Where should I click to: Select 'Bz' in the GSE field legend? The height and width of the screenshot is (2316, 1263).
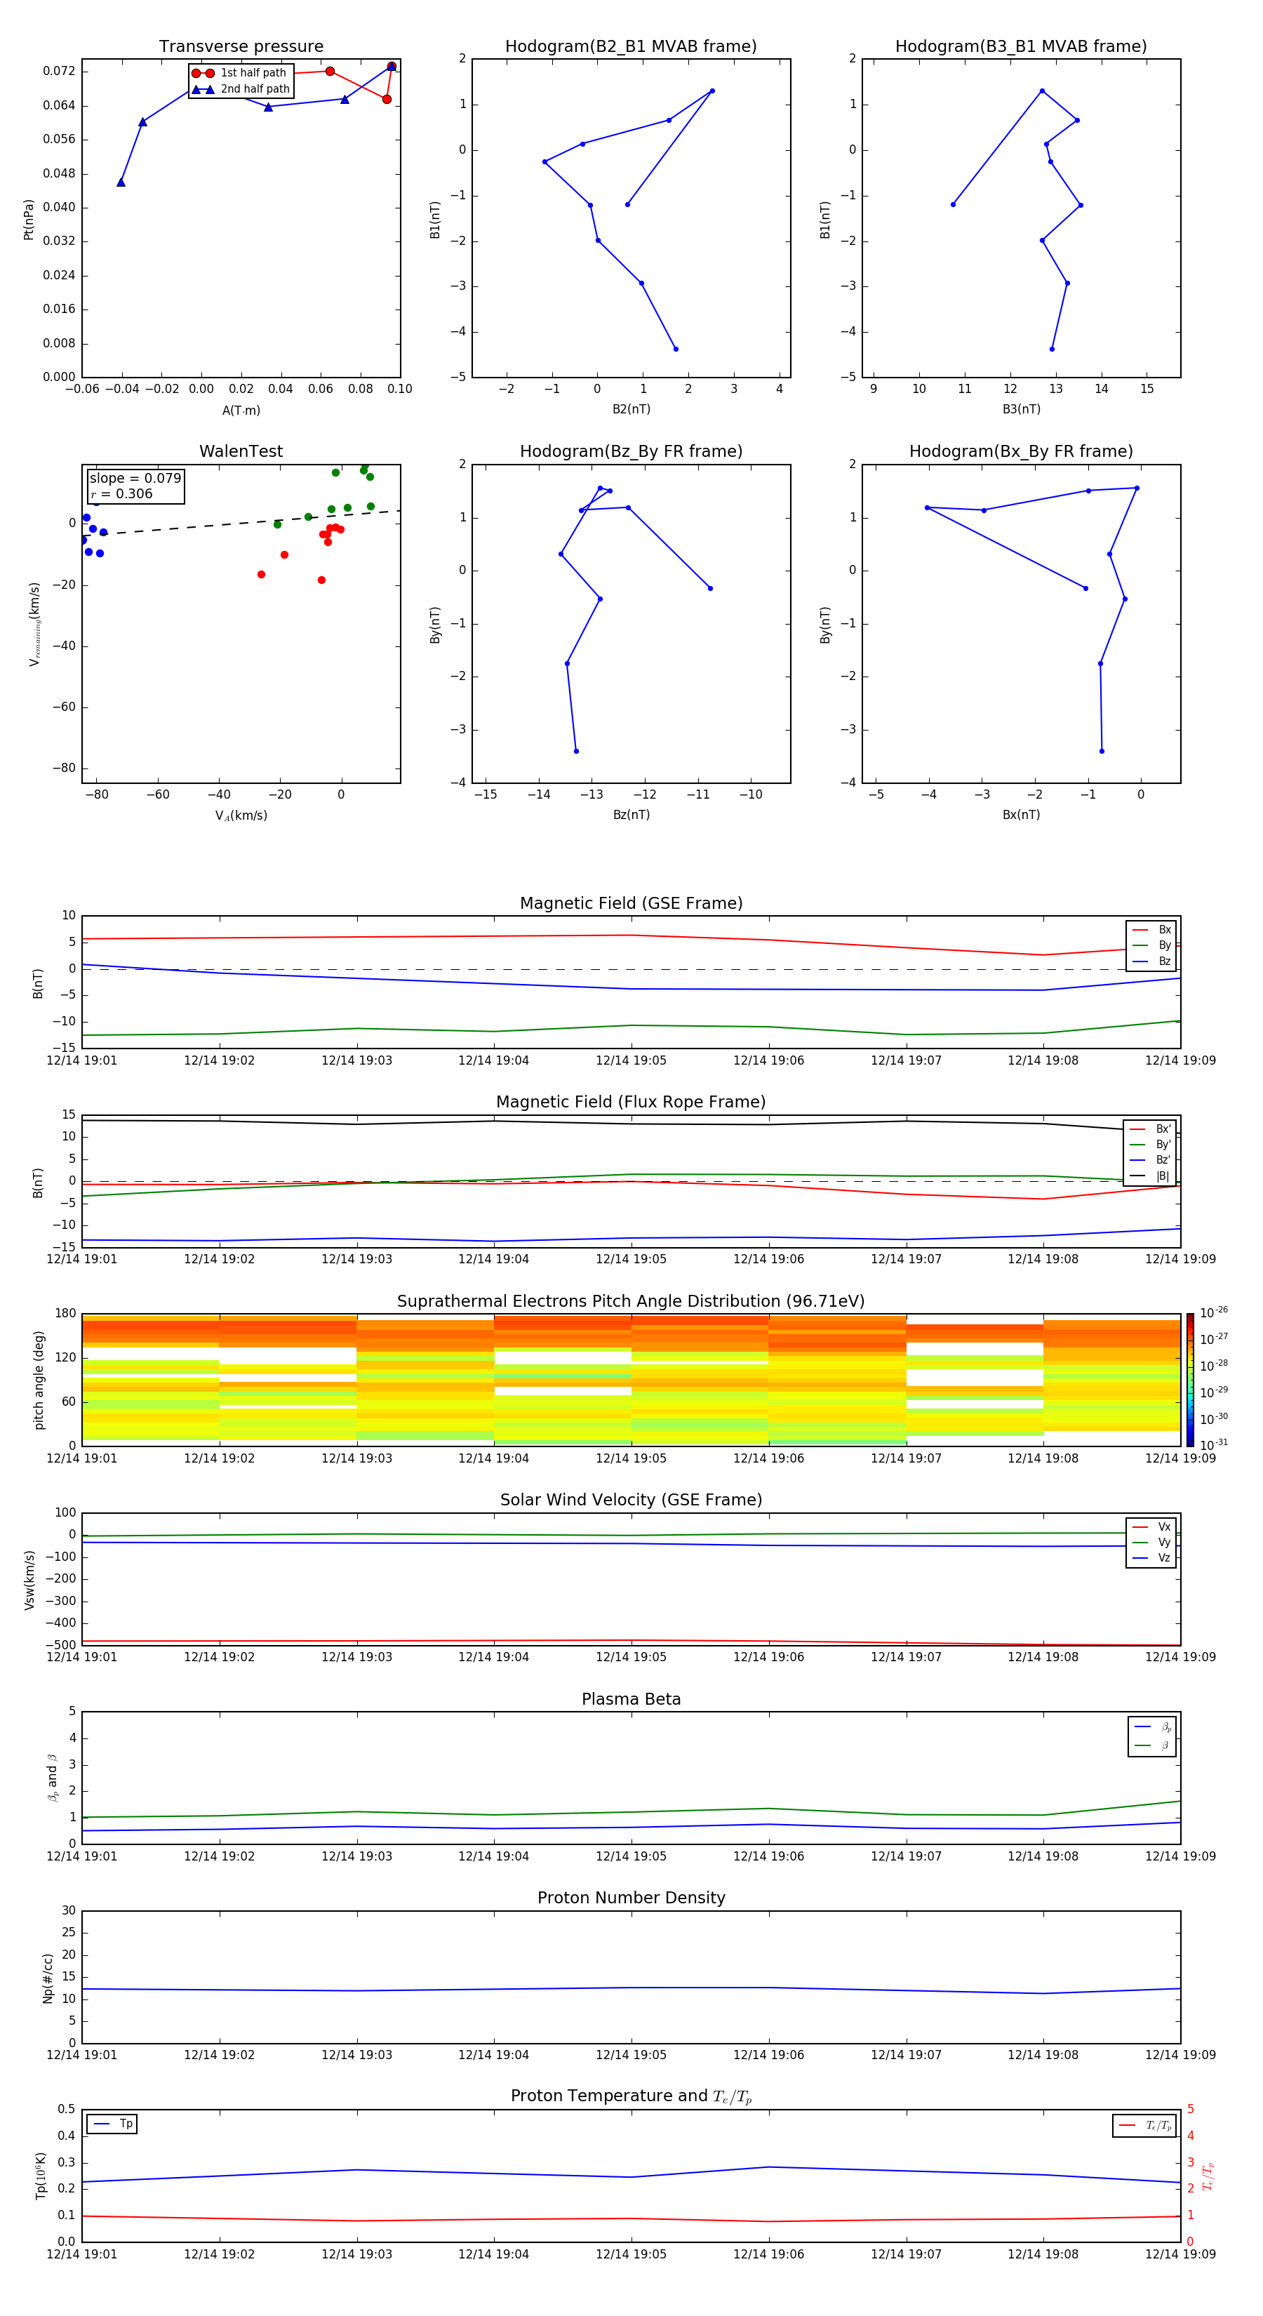[1151, 961]
